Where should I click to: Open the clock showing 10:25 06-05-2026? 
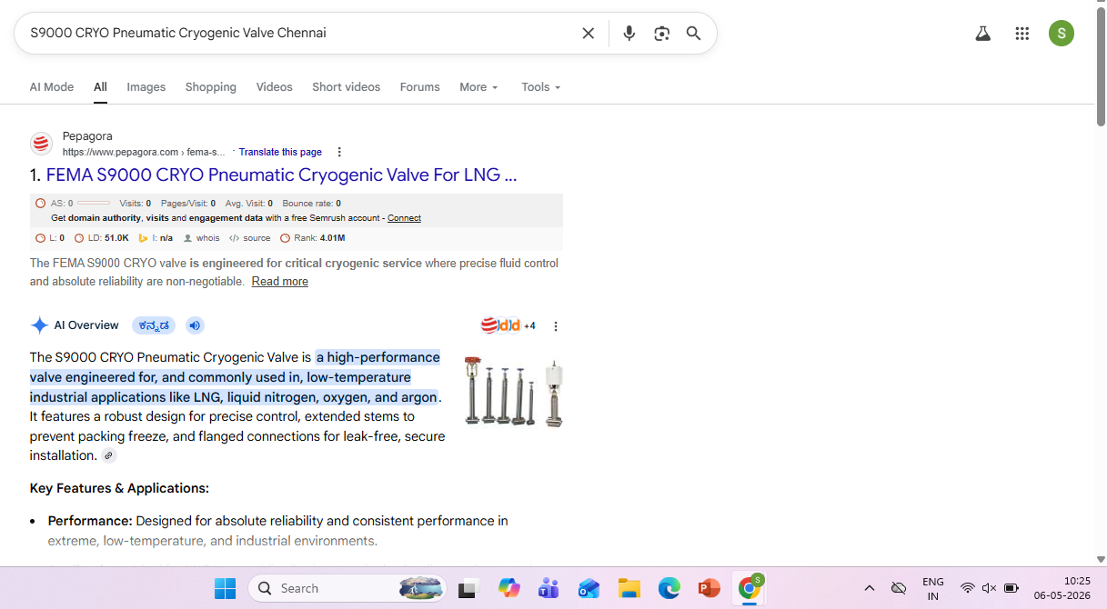[1062, 588]
